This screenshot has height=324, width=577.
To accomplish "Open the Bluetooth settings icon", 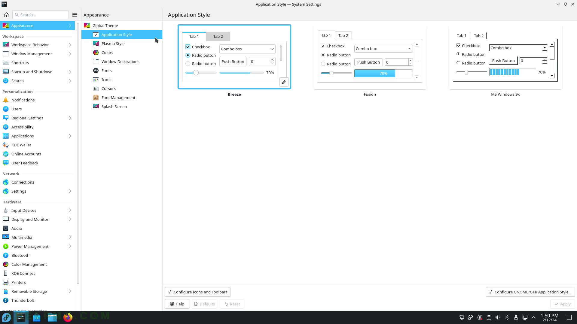I will 6,255.
